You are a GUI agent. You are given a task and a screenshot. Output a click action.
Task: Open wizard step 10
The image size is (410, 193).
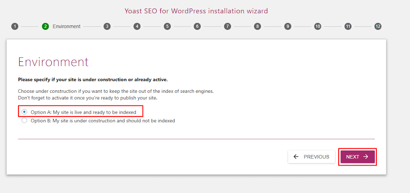point(318,26)
